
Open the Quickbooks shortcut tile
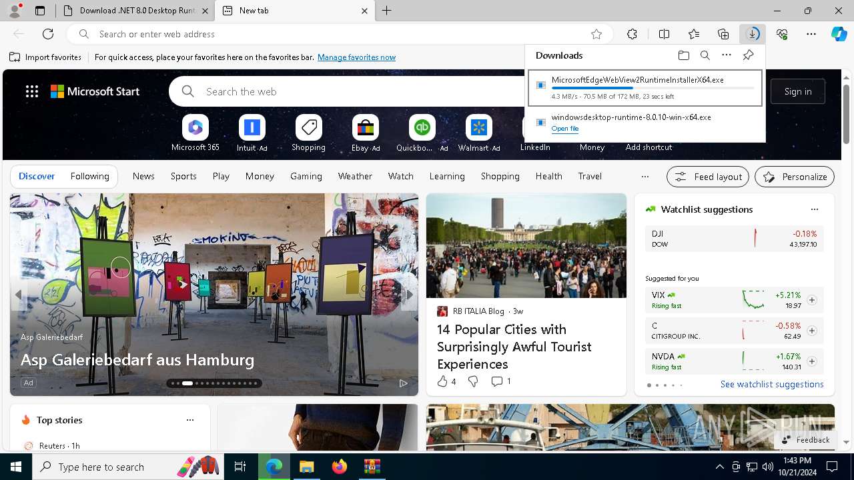point(422,133)
